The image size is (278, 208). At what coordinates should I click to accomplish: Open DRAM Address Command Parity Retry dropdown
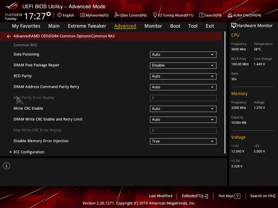(183, 87)
